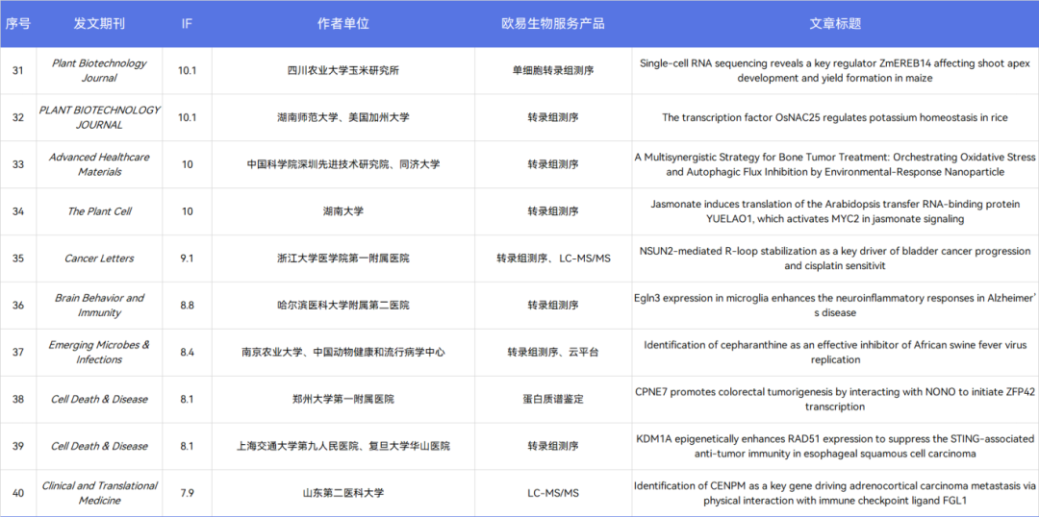Click 中国科学院深圳先进技术研究院、同济大学 cell
1039x517 pixels.
[343, 164]
